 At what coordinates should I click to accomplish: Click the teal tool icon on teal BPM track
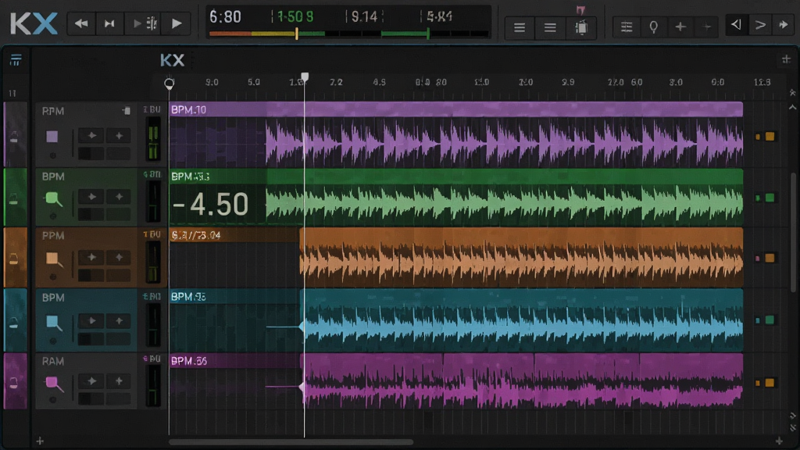[54, 323]
